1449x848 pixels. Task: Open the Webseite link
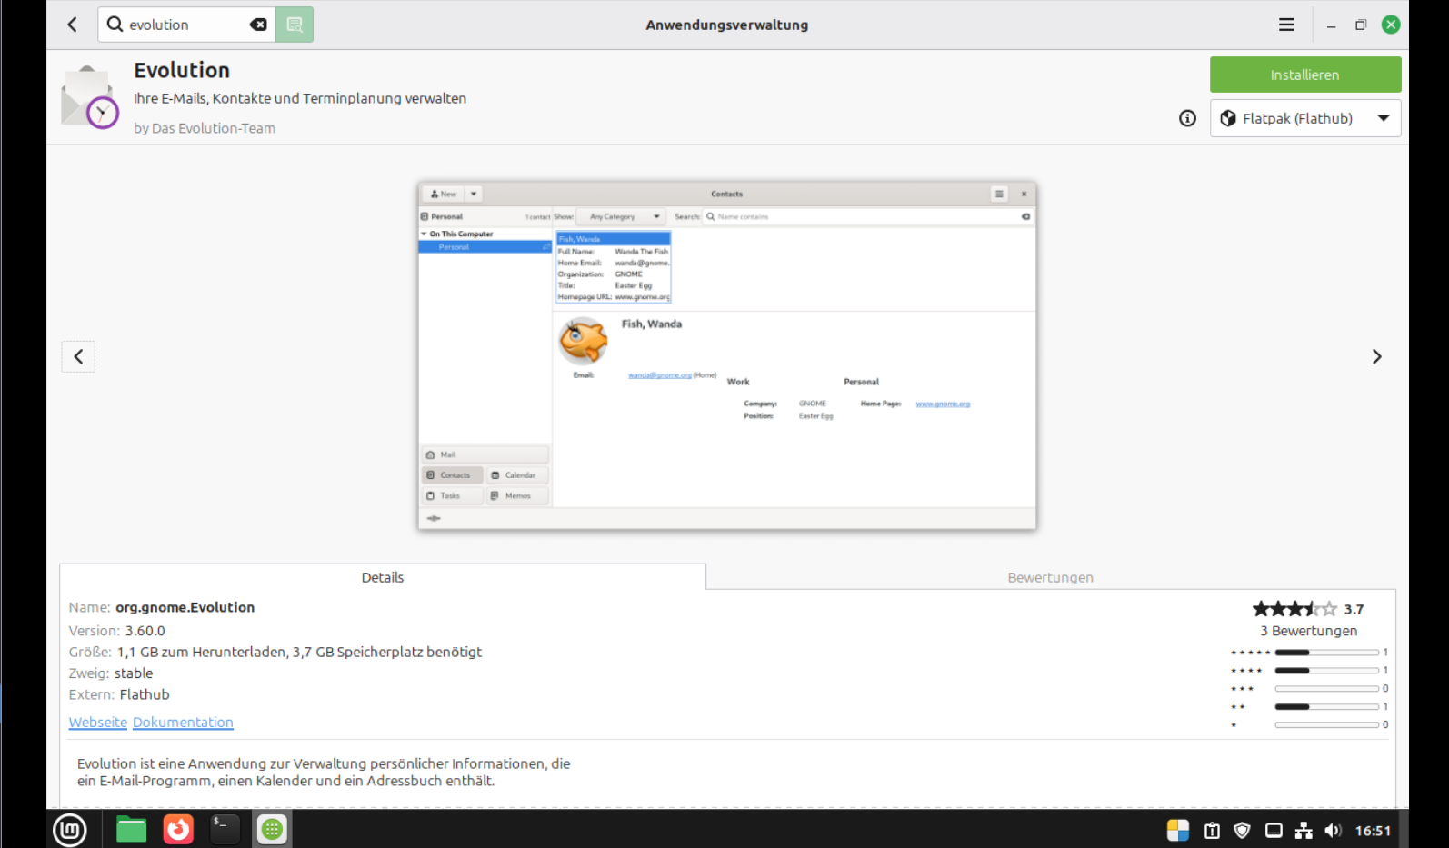point(98,723)
